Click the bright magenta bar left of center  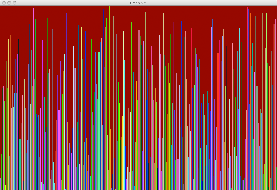click(43, 77)
